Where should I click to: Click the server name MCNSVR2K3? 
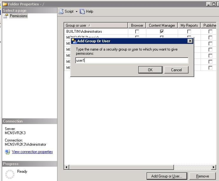tap(15, 133)
